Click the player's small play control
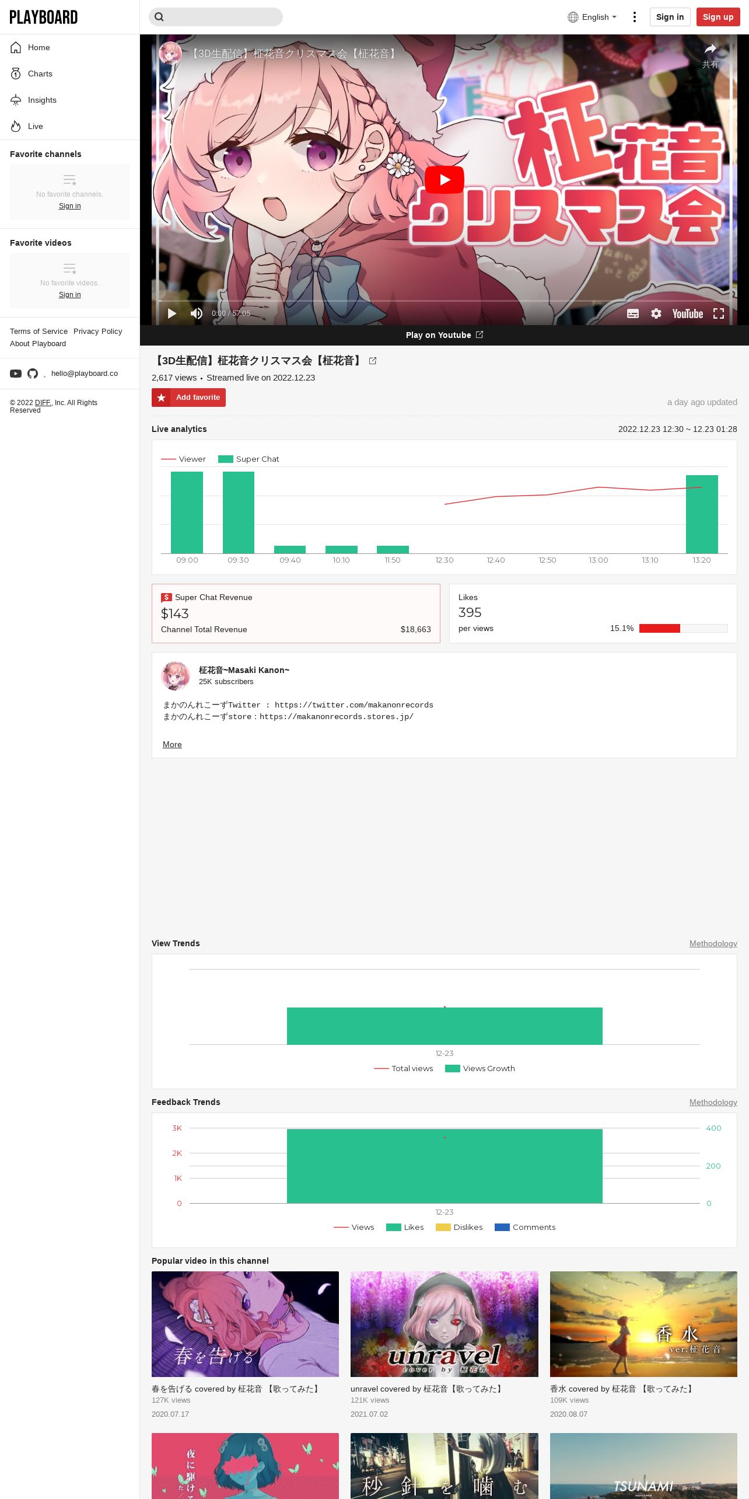This screenshot has width=749, height=1499. coord(171,313)
